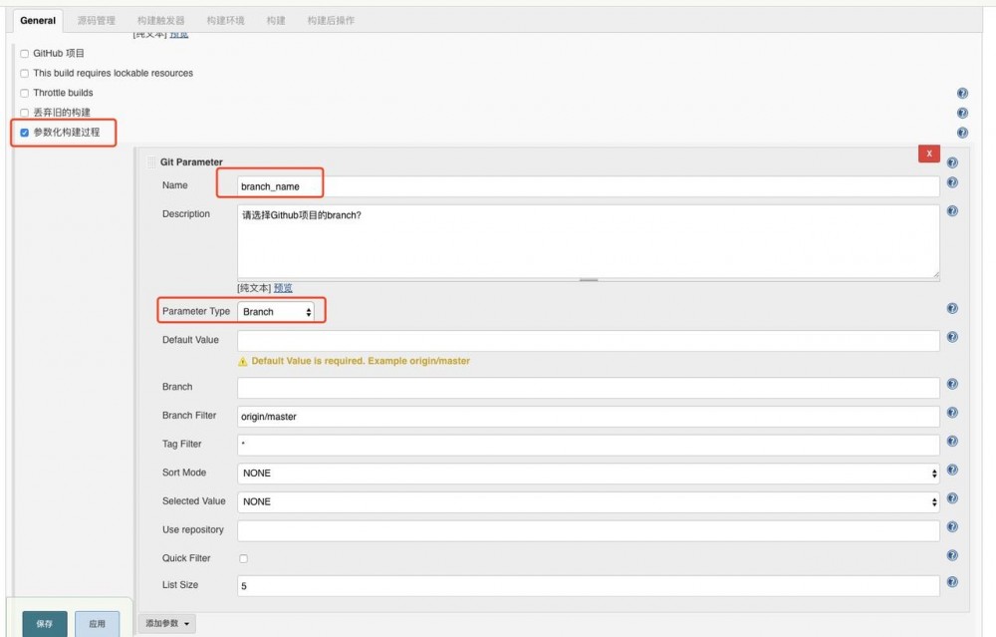This screenshot has width=996, height=637.
Task: Click Branch Filter field with origin/master
Action: (x=589, y=417)
